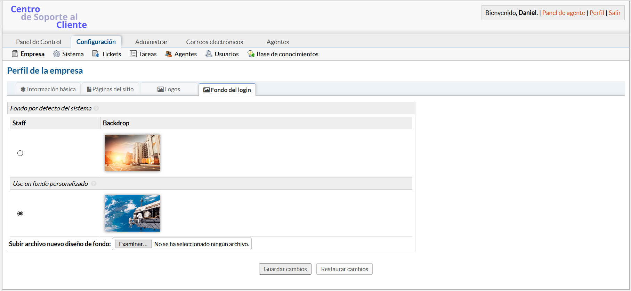The height and width of the screenshot is (291, 631).
Task: Open the Empresa settings icon
Action: [x=15, y=54]
